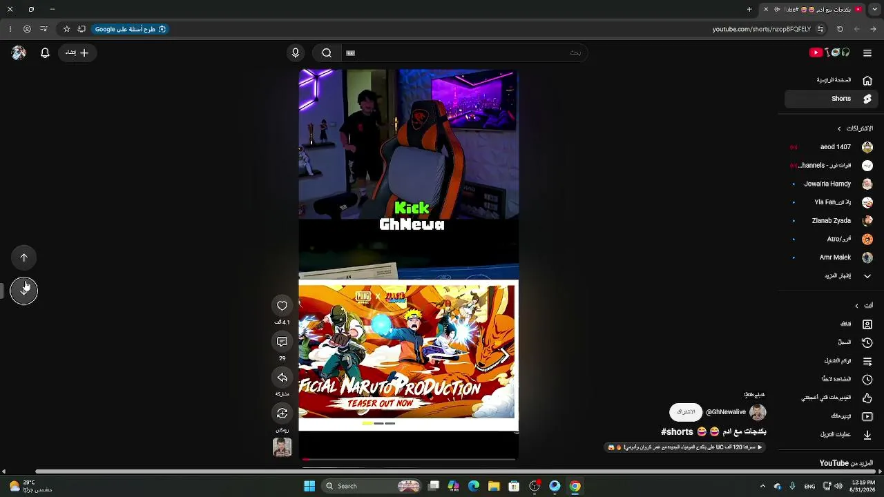Screen dimensions: 884x497
Task: Open the Windows Start menu
Action: click(x=309, y=486)
